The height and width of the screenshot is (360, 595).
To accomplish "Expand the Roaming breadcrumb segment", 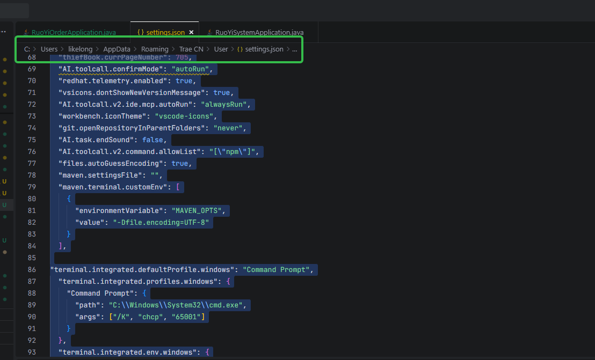I will click(x=155, y=49).
